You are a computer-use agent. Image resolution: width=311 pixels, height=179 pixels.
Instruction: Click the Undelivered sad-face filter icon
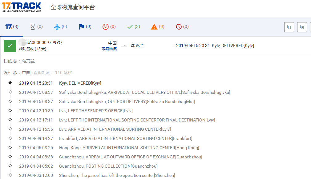[106, 26]
